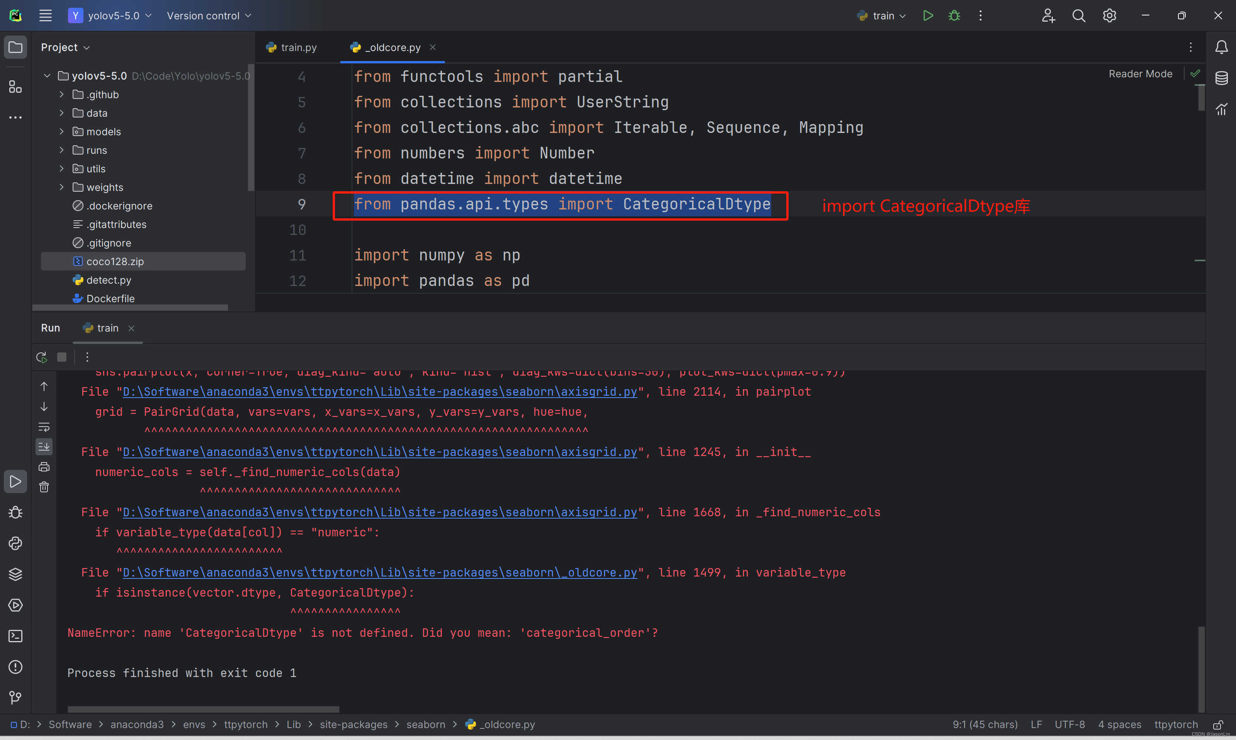Collapse the yolov5-5.0 root folder
The height and width of the screenshot is (740, 1236).
[x=47, y=76]
